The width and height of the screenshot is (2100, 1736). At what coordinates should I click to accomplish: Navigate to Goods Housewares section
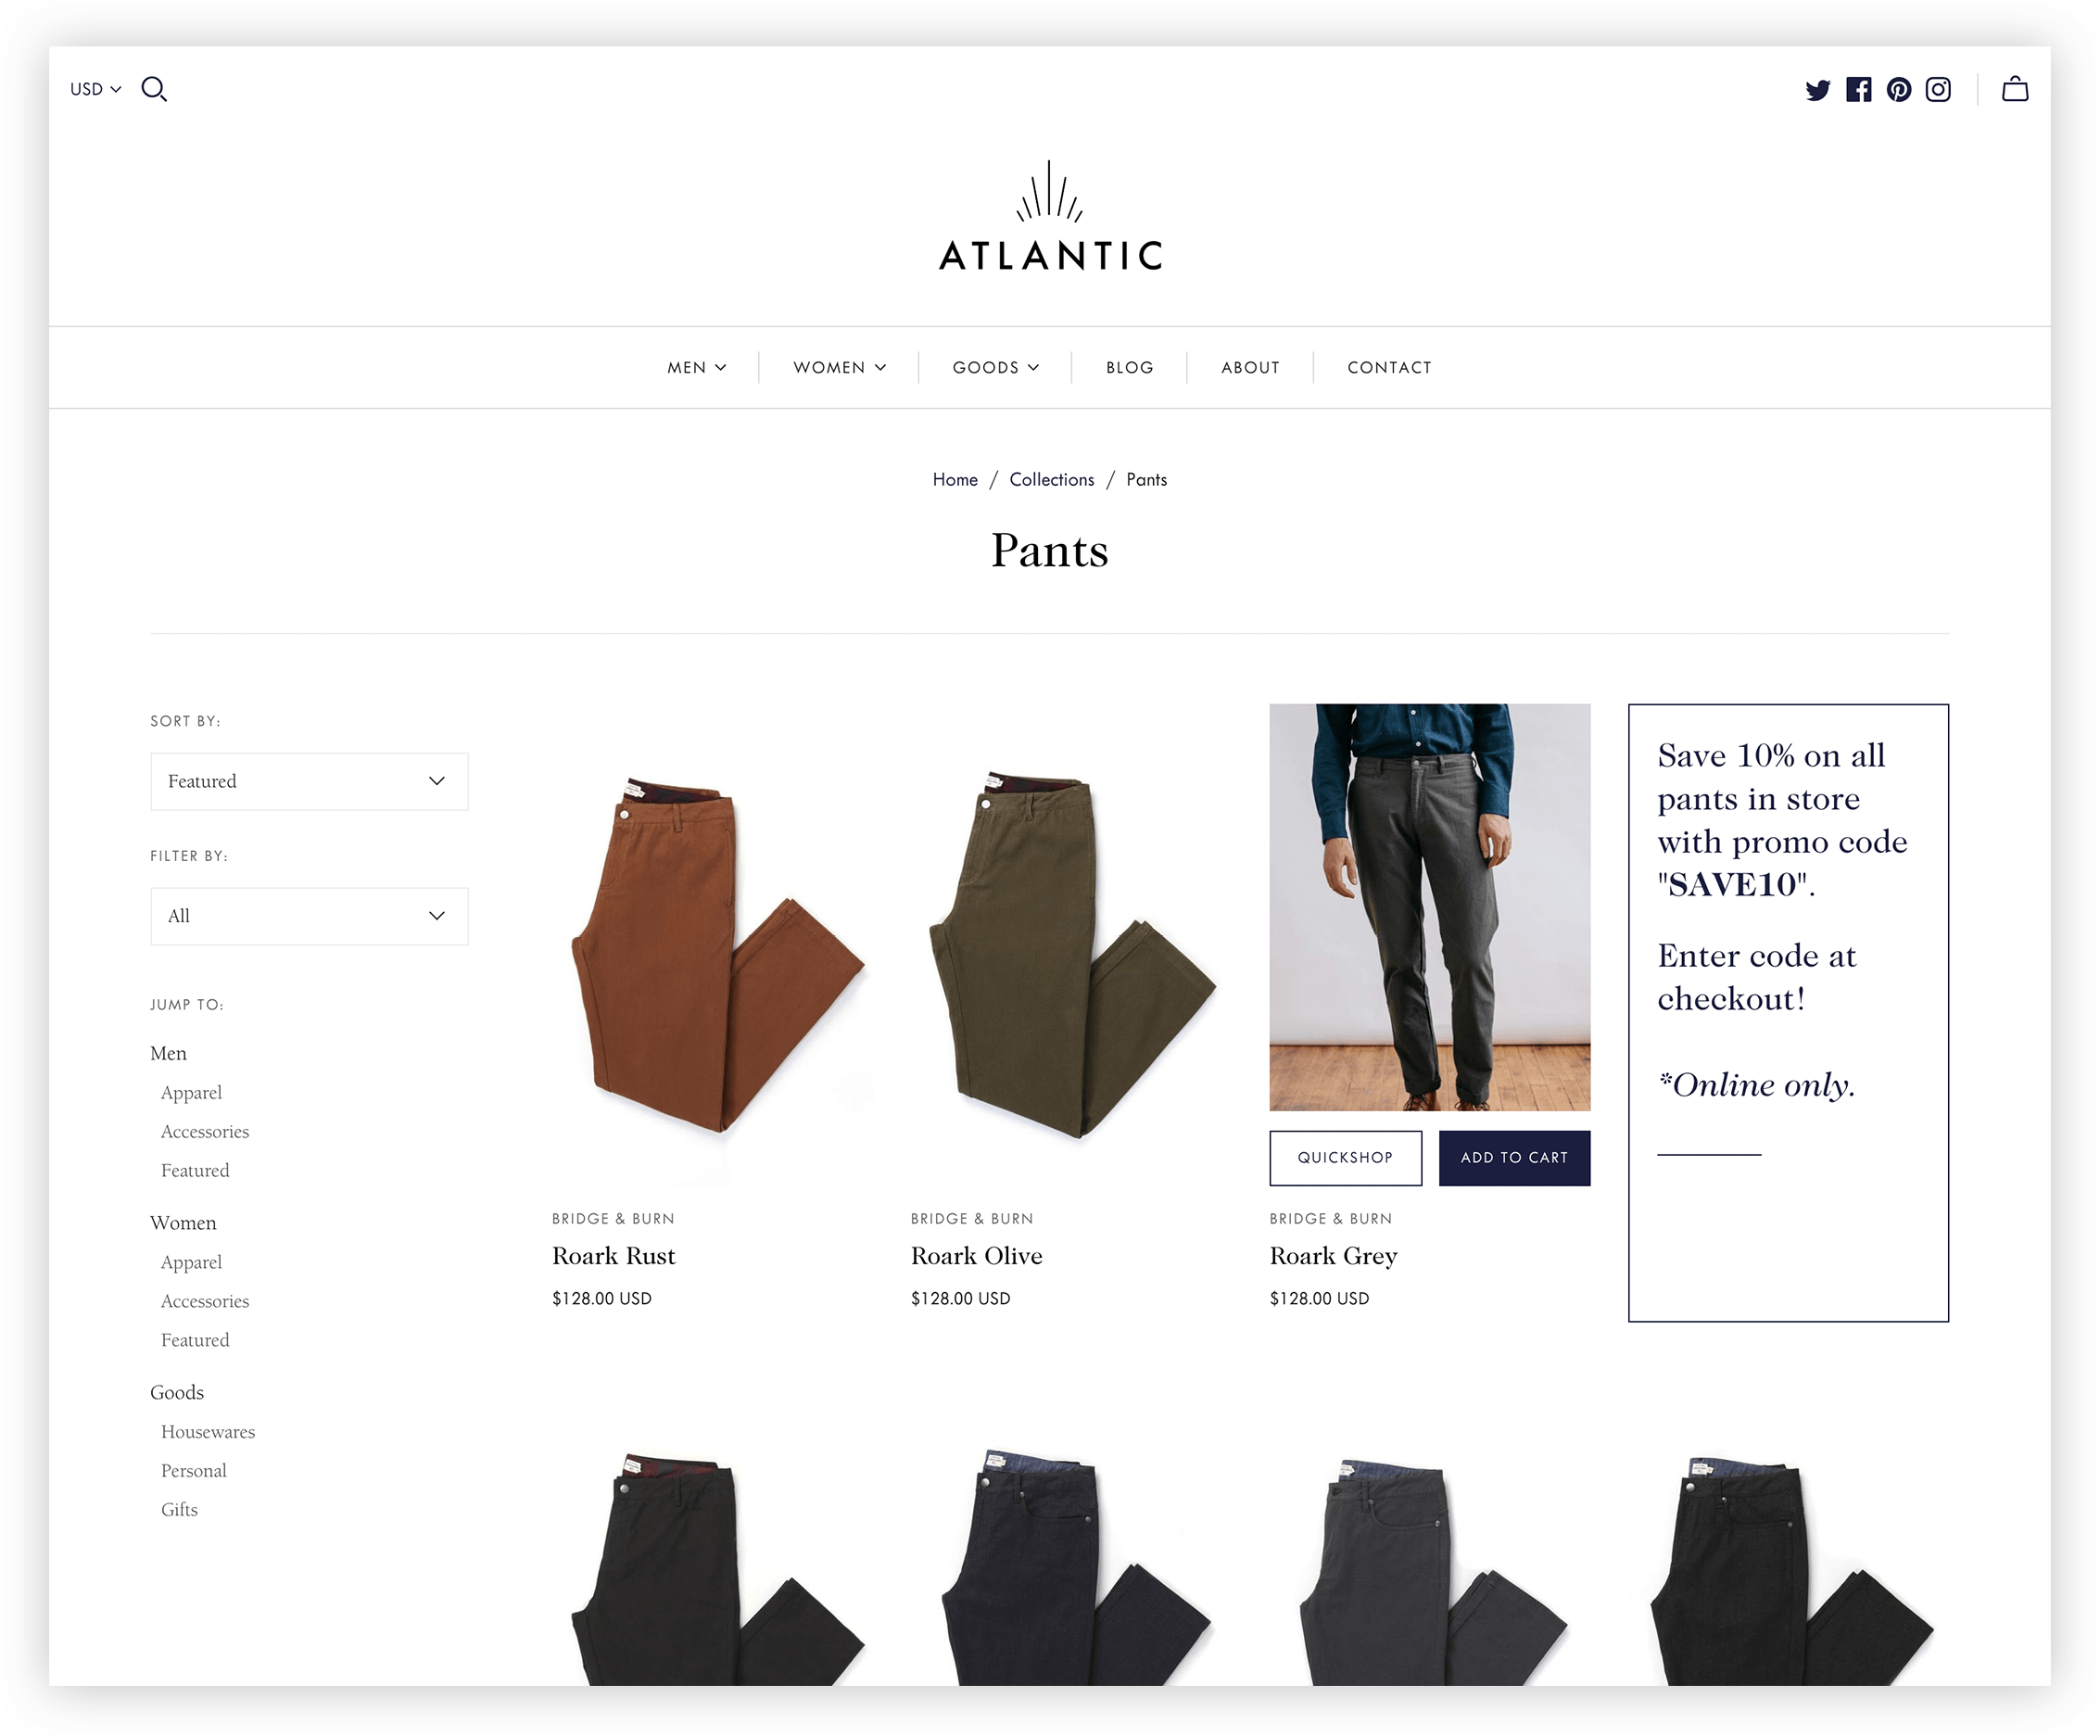pyautogui.click(x=208, y=1431)
